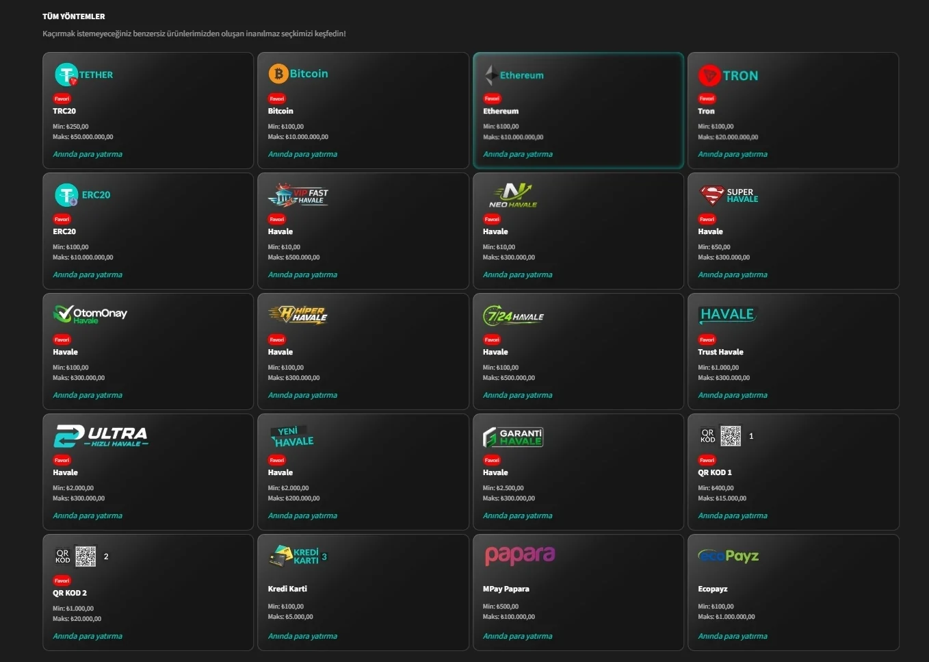
Task: Click the TRON logo
Action: tap(728, 75)
